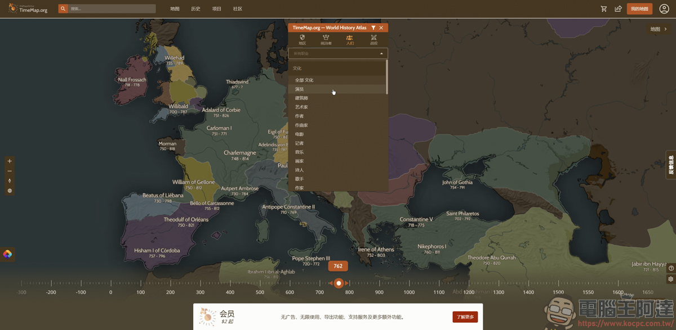Image resolution: width=676 pixels, height=330 pixels.
Task: Select 音乐 in occupation list
Action: pyautogui.click(x=337, y=152)
